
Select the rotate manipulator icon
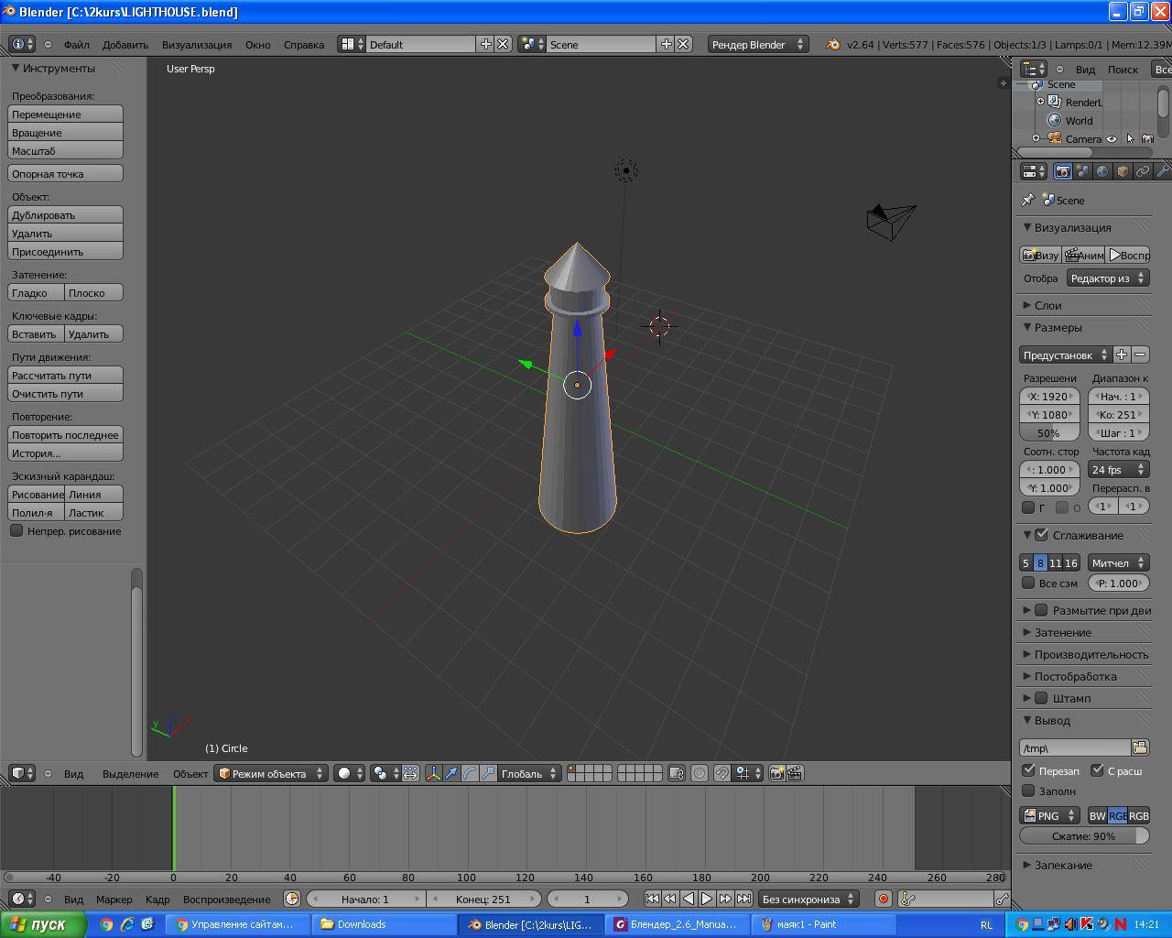pos(470,773)
